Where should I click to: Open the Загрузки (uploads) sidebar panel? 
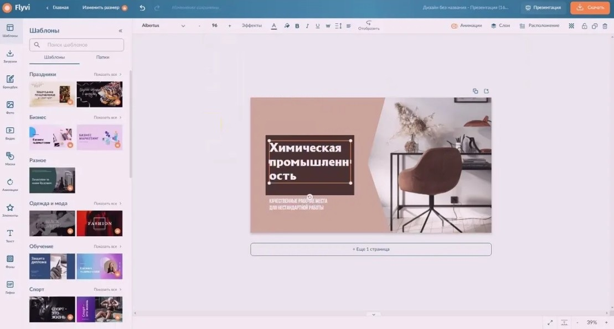click(10, 56)
